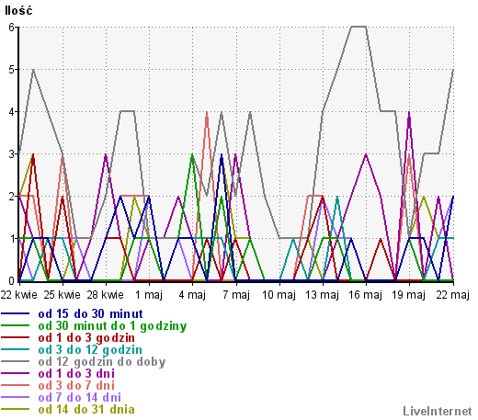
Task: Click the '22 kwie' date axis label
Action: pos(18,295)
